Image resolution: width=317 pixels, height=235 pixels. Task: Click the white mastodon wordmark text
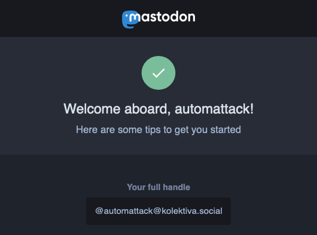(x=162, y=16)
